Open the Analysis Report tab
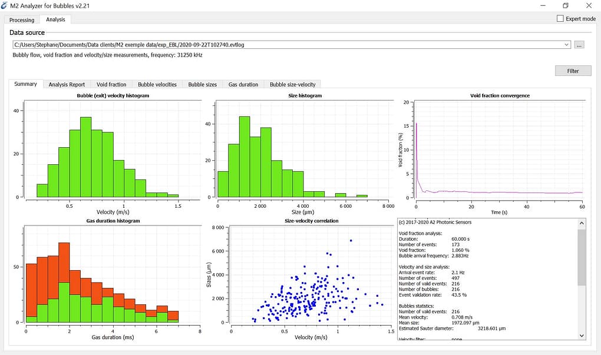 click(x=67, y=84)
